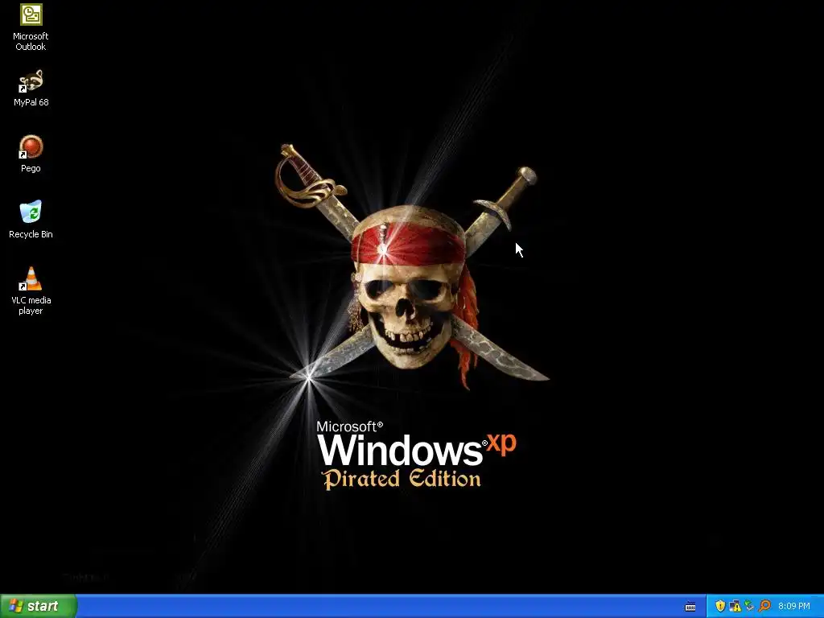The width and height of the screenshot is (824, 618).
Task: Click the keyboard language bar icon
Action: tap(690, 607)
